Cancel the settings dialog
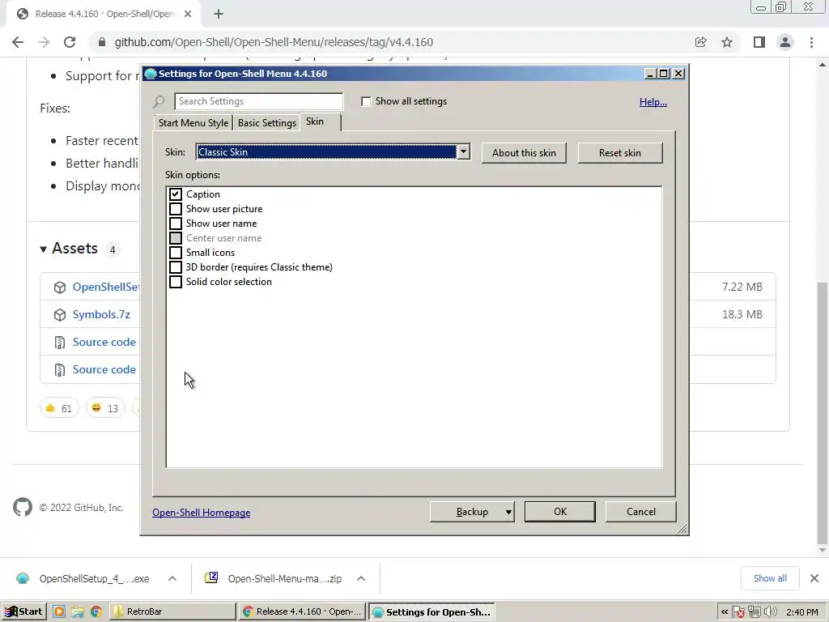 click(x=641, y=512)
